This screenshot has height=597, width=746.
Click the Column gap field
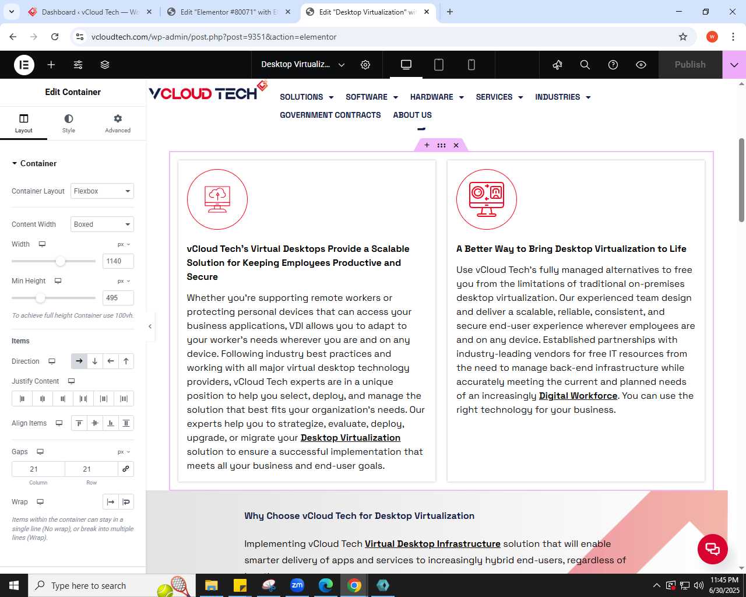(38, 469)
